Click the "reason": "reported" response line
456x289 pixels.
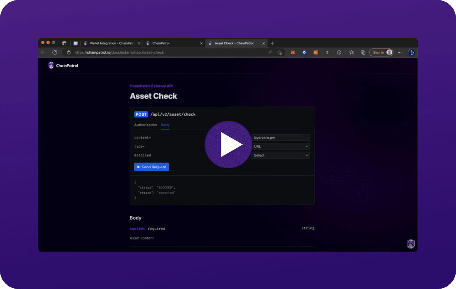tap(157, 193)
